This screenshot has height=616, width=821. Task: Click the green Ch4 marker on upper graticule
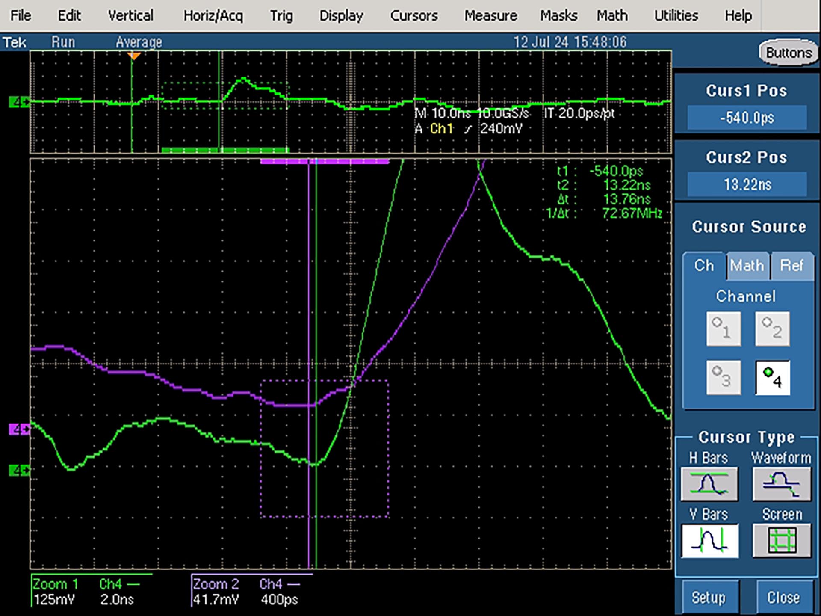point(19,102)
